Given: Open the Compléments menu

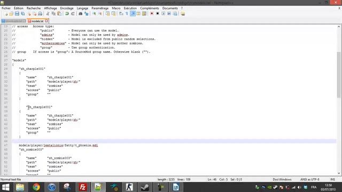Looking at the screenshot, I should point(150,8).
